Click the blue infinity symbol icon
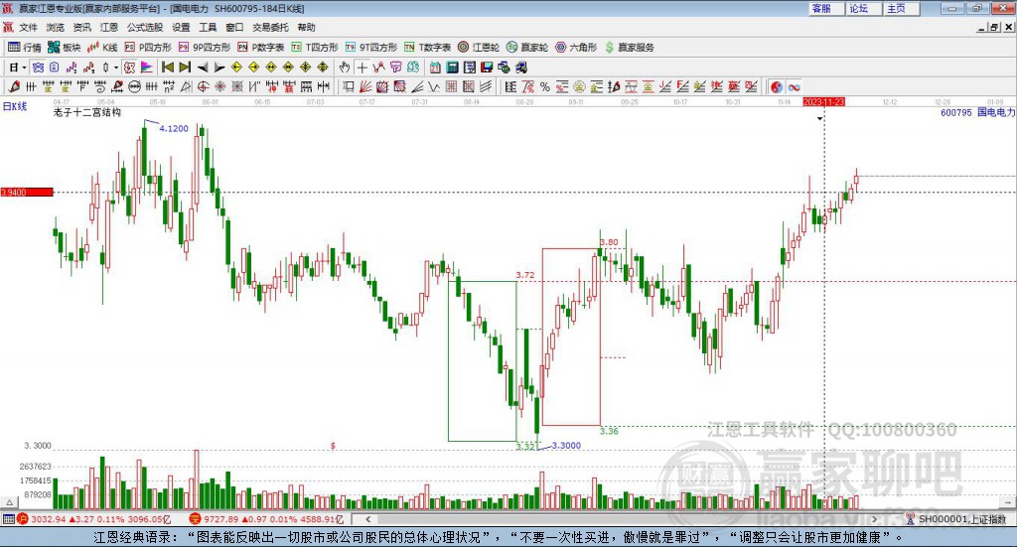The image size is (1017, 547). click(x=794, y=86)
